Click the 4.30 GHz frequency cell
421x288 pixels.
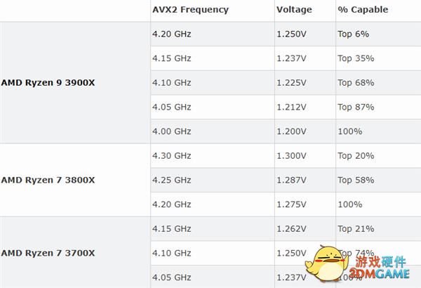coord(172,156)
